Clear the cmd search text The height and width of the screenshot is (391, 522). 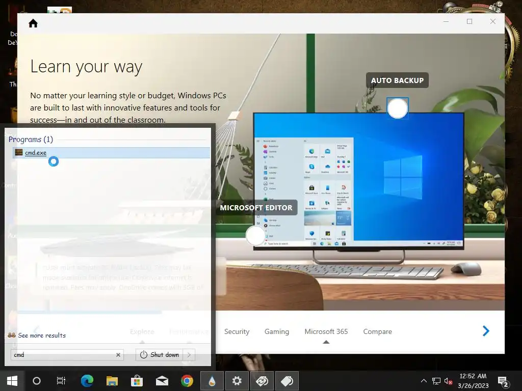click(x=118, y=355)
